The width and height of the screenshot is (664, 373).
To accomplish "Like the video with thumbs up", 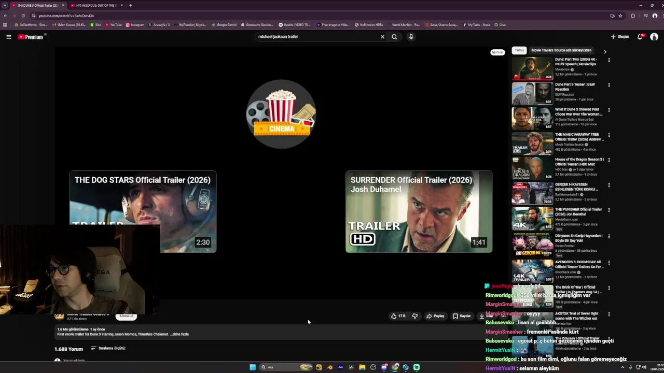I will tap(398, 316).
